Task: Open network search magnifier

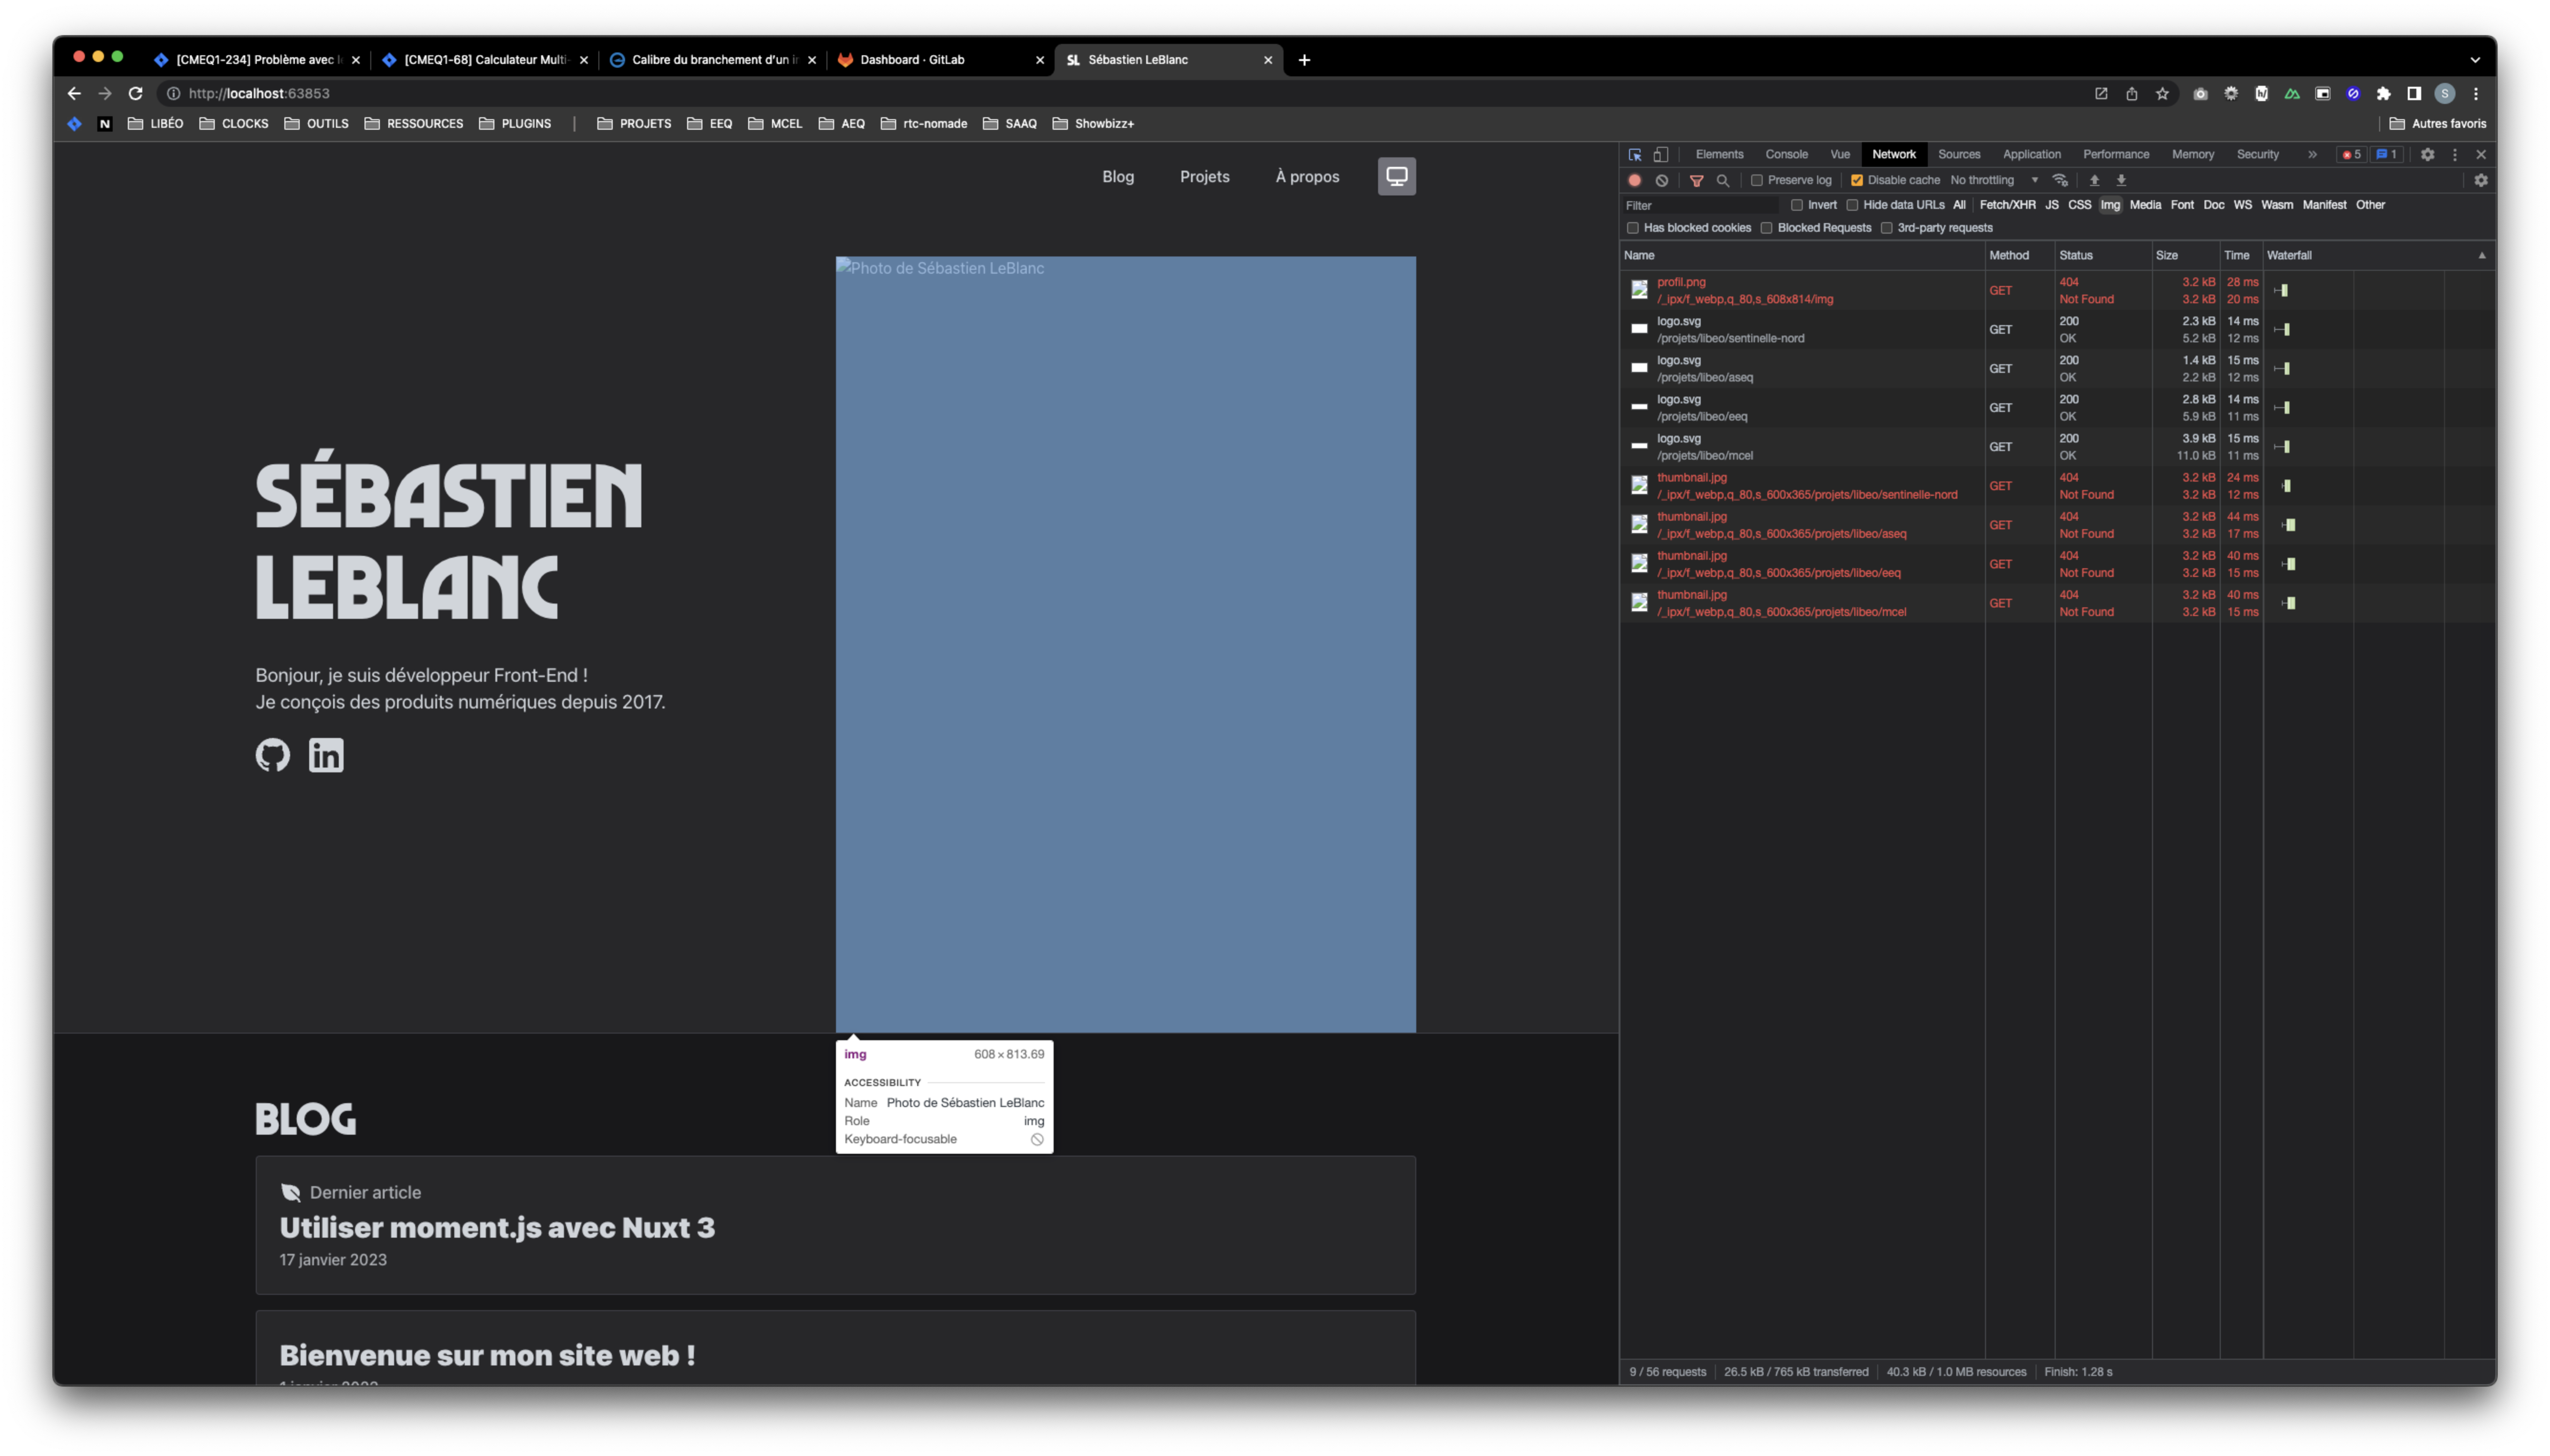Action: click(x=1723, y=181)
